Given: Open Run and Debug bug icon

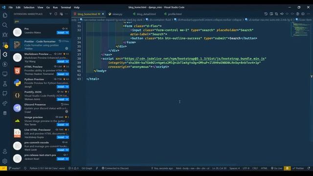Looking at the screenshot, I should [5, 35].
